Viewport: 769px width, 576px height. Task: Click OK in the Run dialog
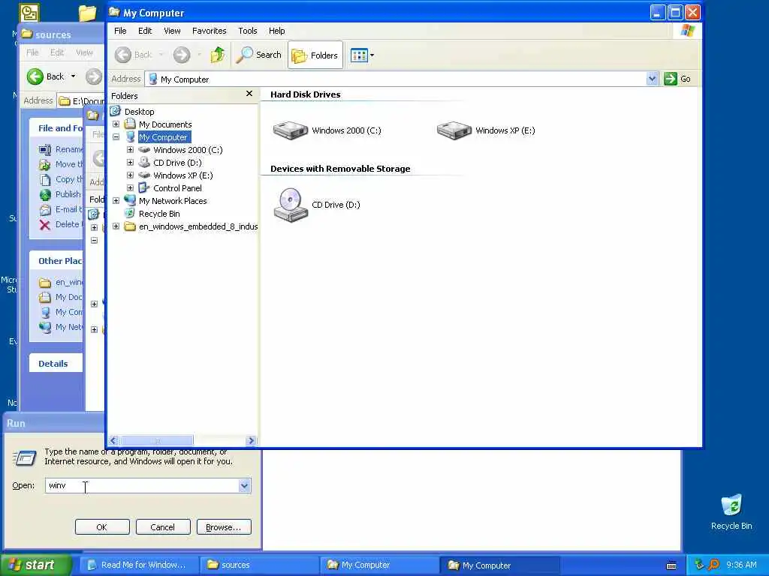102,527
